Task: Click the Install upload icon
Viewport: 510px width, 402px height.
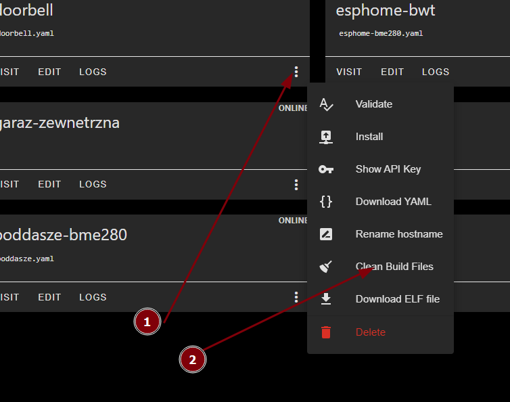Action: coord(326,137)
